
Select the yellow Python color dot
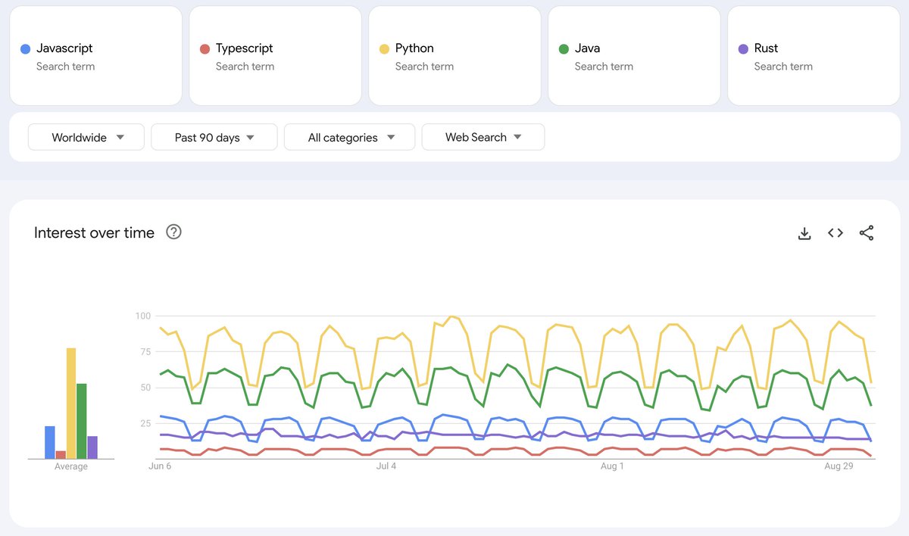[384, 48]
